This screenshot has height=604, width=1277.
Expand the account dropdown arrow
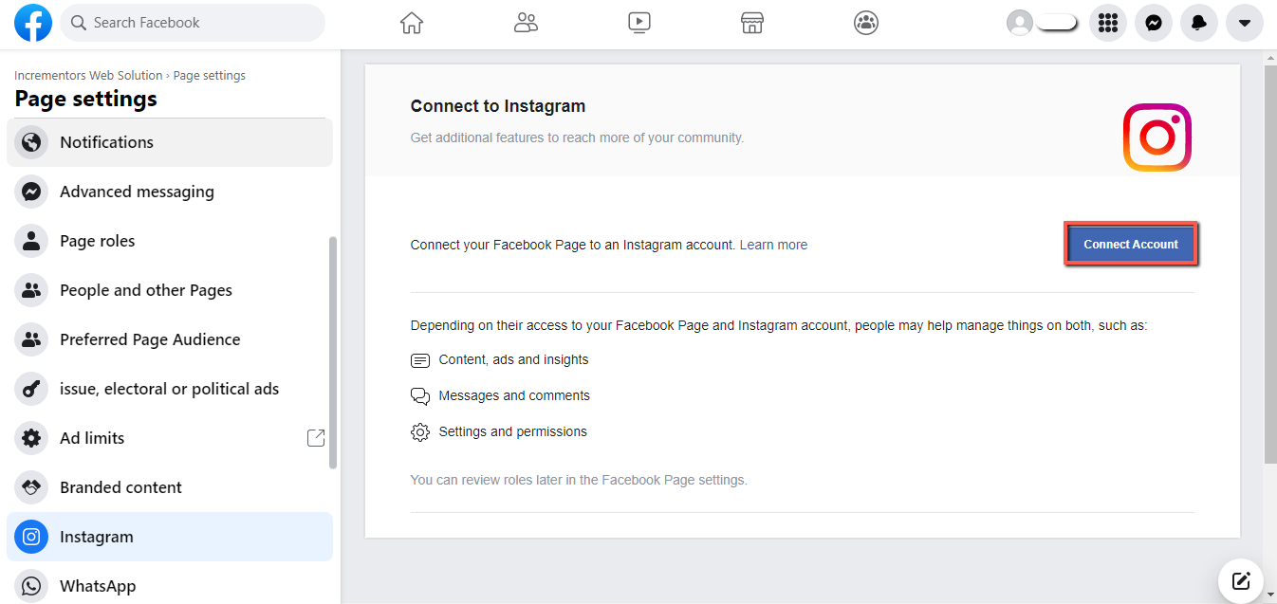point(1245,23)
